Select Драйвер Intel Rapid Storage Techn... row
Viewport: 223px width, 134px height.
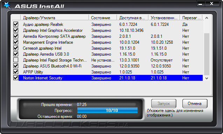pos(111,60)
